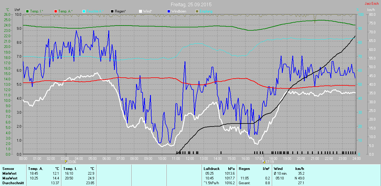Click the km/h axis unit label
This screenshot has height=186, width=381.
tap(371, 10)
